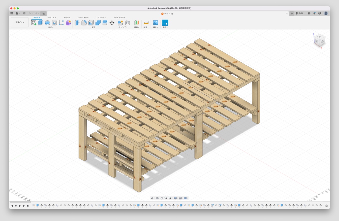The image size is (339, 221).
Task: Select the Revolve tool icon
Action: [47, 23]
